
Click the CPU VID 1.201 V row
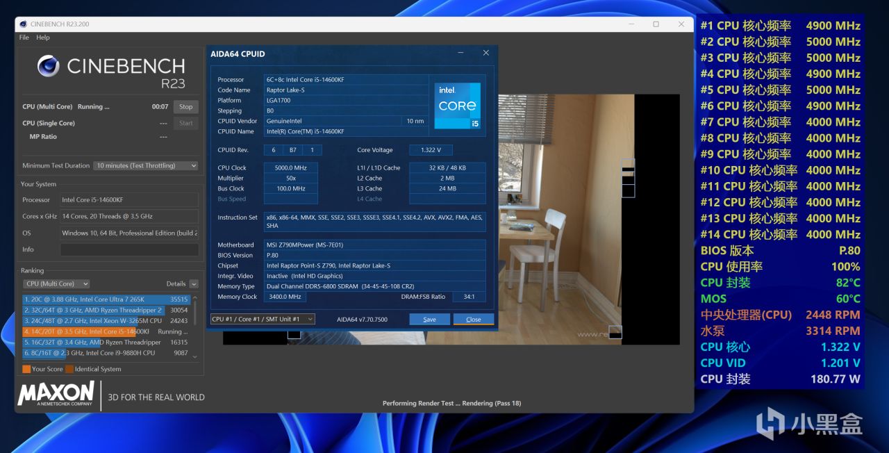[x=780, y=363]
